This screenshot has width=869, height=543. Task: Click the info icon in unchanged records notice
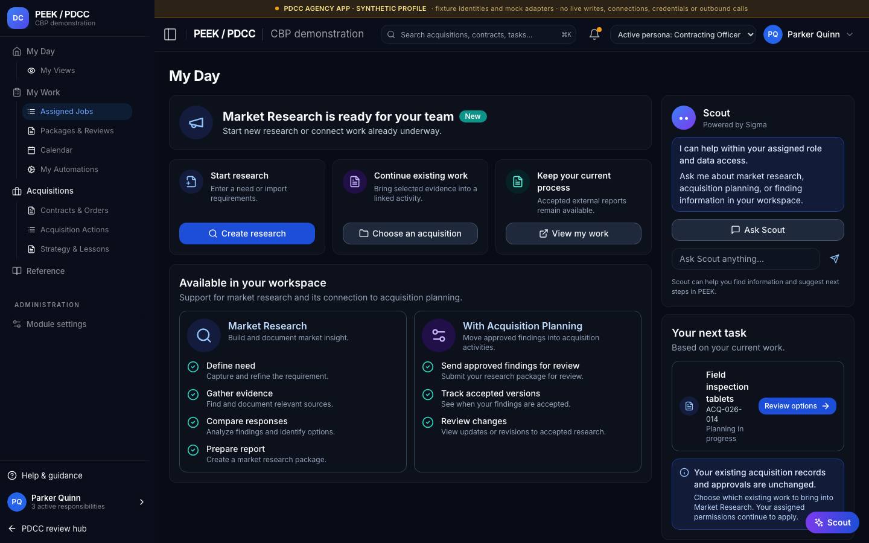coord(684,472)
